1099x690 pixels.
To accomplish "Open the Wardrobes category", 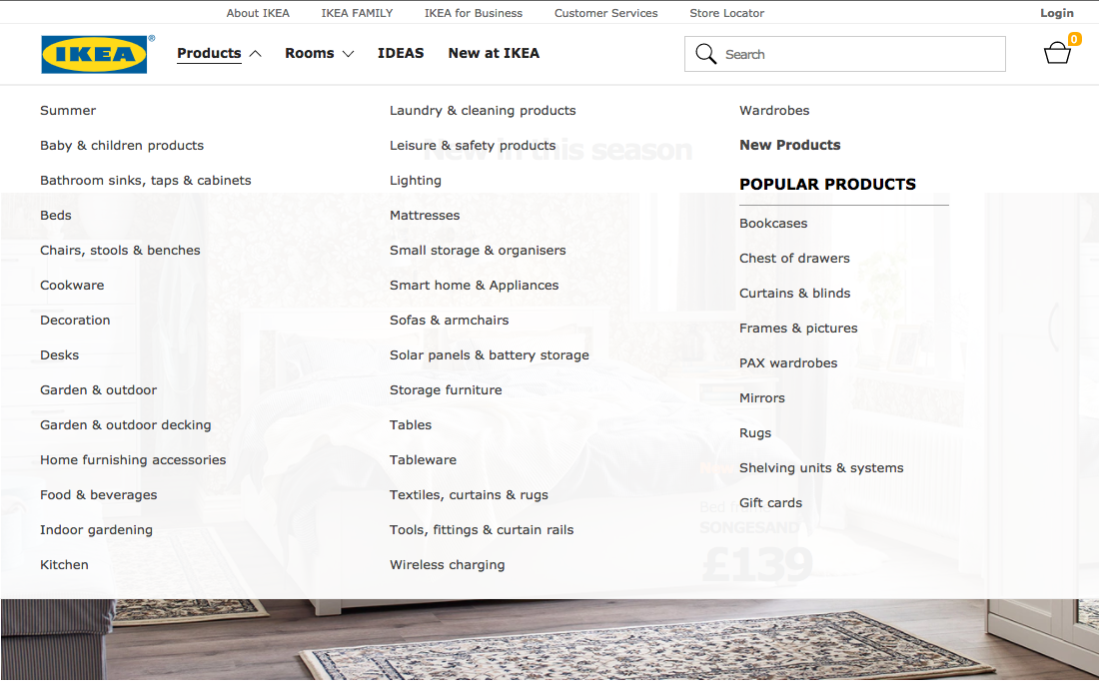I will [774, 110].
